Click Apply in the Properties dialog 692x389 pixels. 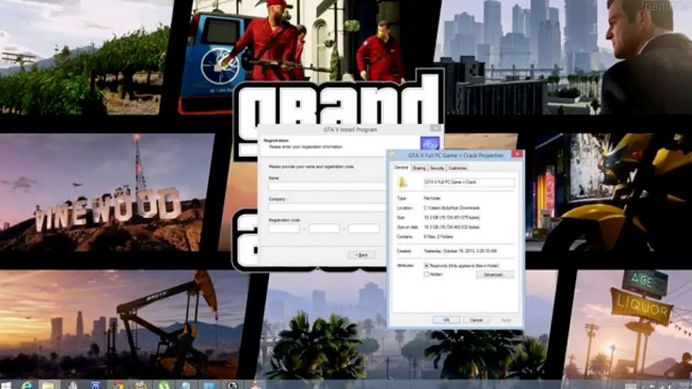[506, 320]
